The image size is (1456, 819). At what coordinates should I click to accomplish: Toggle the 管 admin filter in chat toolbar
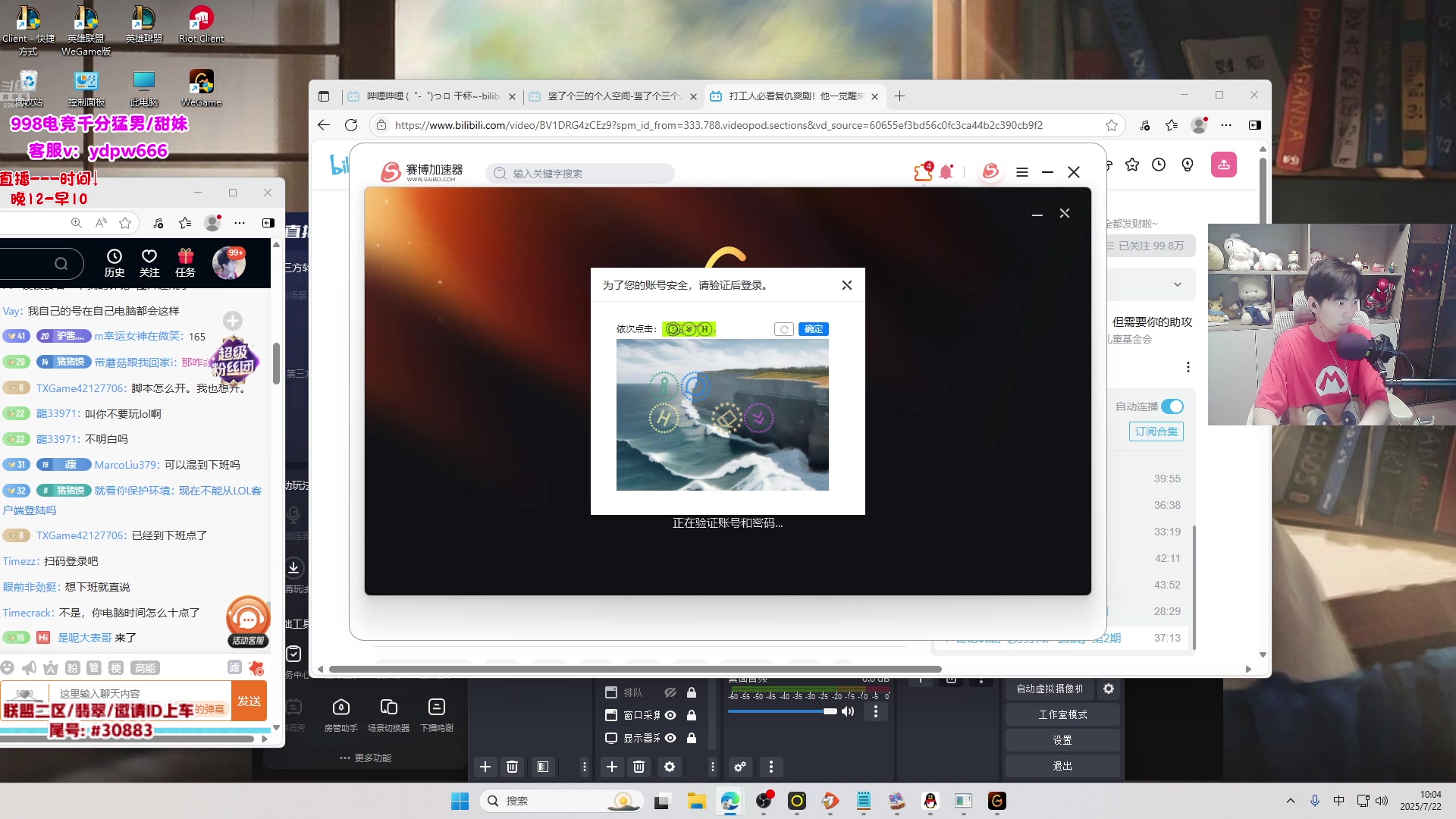(x=94, y=667)
